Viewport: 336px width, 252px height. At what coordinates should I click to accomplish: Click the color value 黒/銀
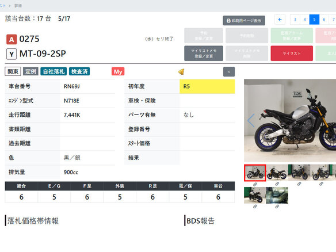pos(72,158)
